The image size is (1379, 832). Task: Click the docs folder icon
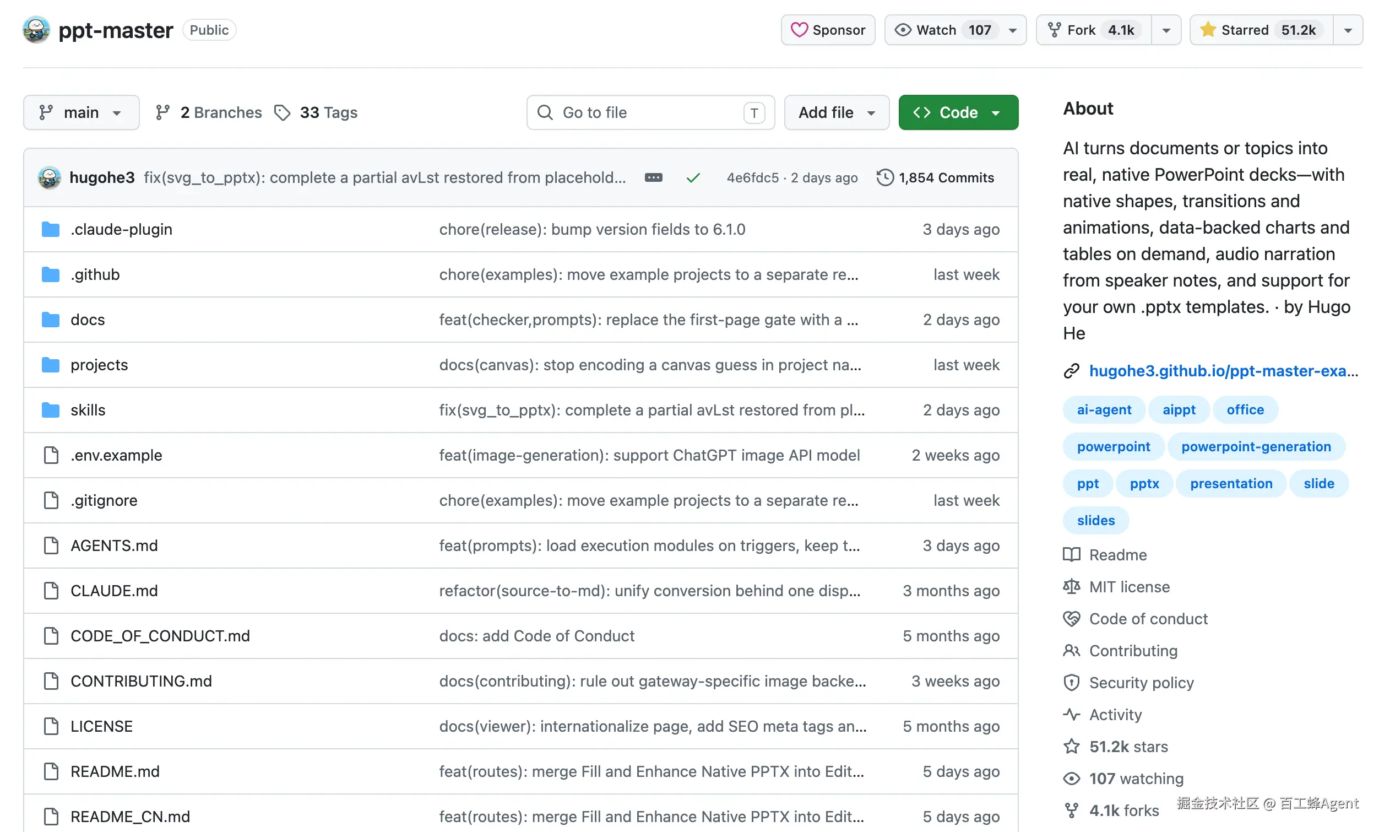[x=50, y=320]
